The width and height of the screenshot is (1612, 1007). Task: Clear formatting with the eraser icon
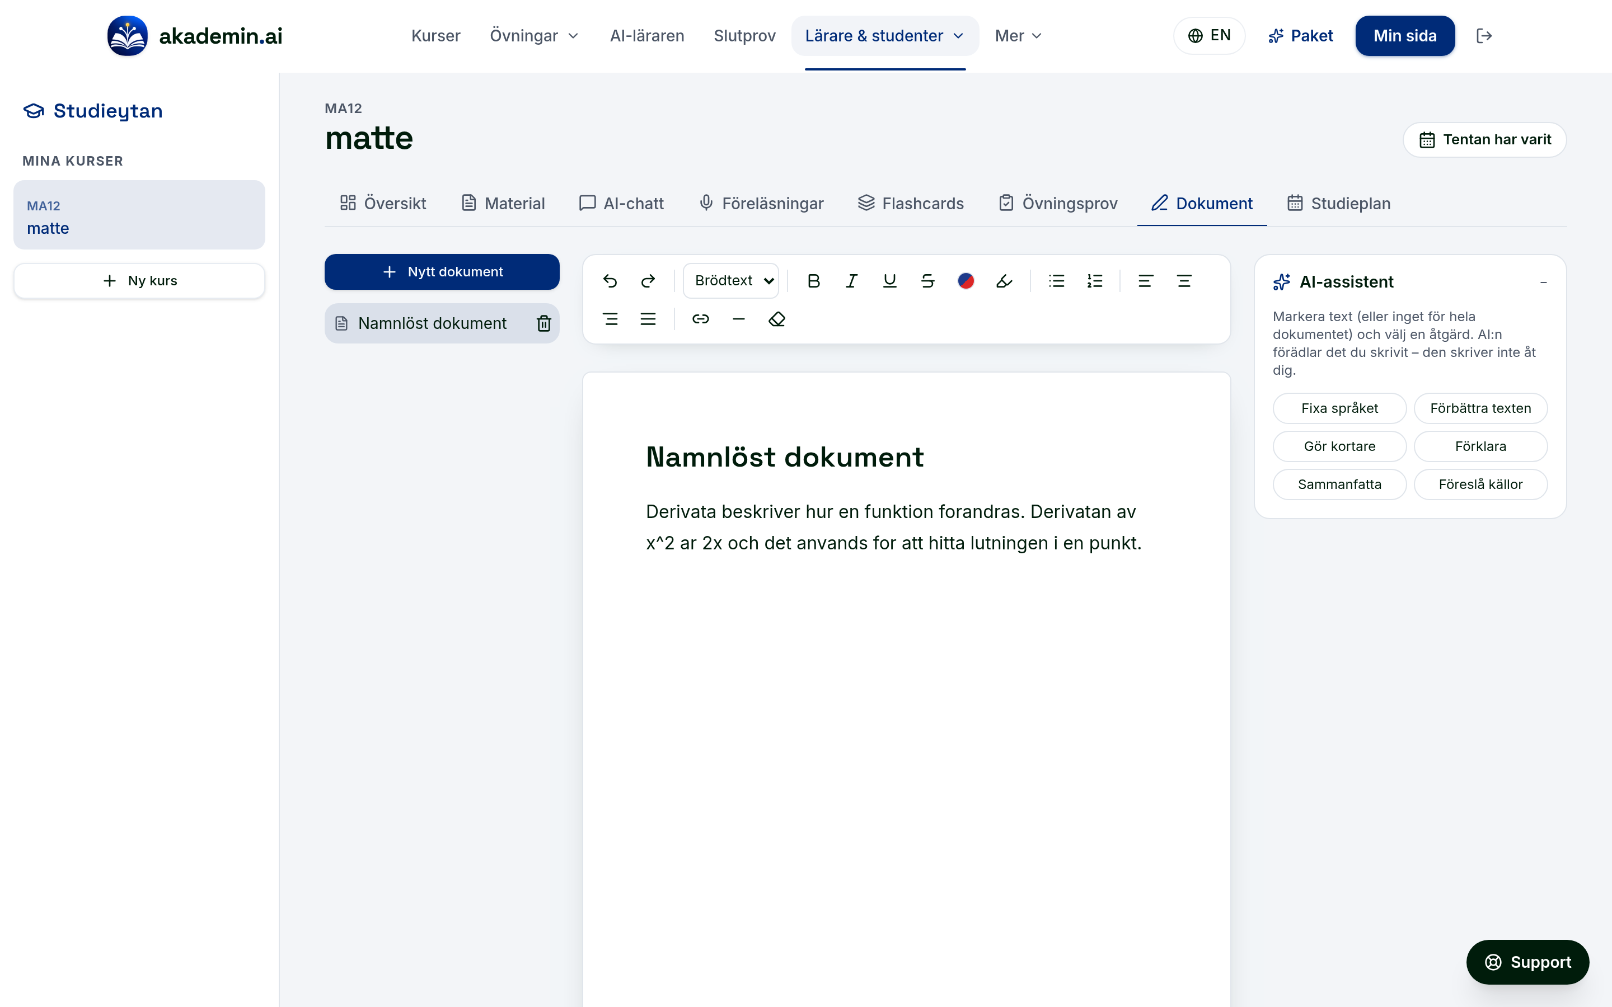777,319
